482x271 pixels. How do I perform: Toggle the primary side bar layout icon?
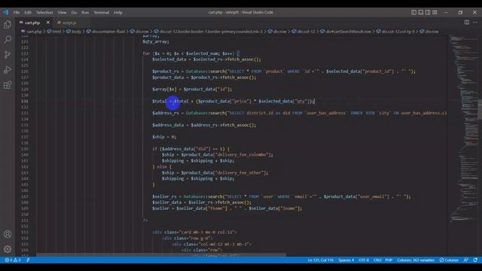pos(413,12)
